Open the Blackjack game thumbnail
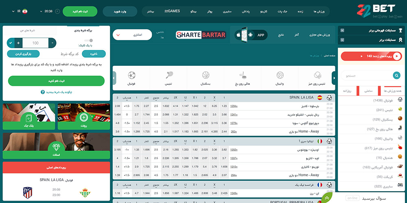 [29, 117]
